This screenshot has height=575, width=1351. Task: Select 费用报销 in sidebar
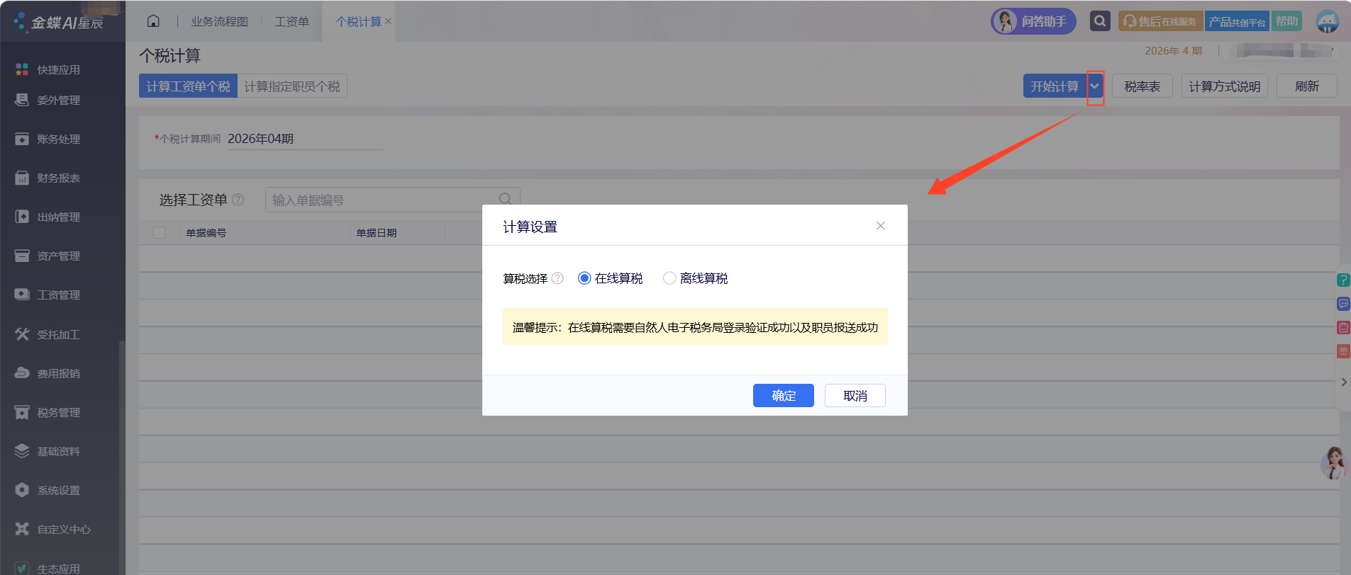coord(48,373)
